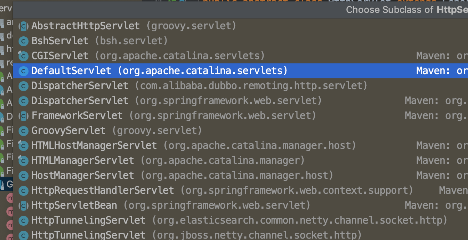468x240 pixels.
Task: Click the class icon beside GroovyServlet
Action: (24, 131)
